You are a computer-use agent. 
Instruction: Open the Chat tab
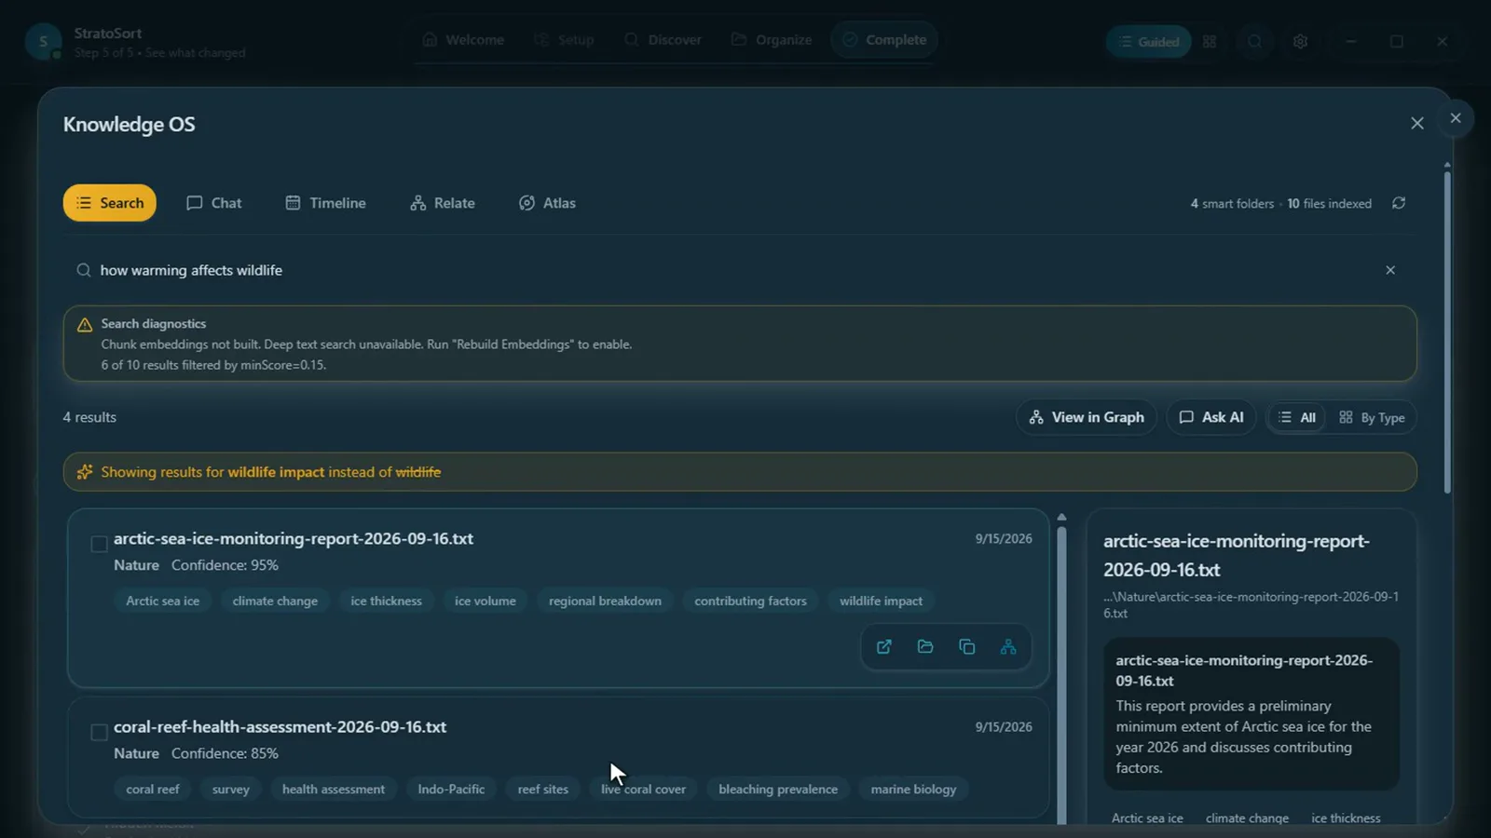point(213,203)
